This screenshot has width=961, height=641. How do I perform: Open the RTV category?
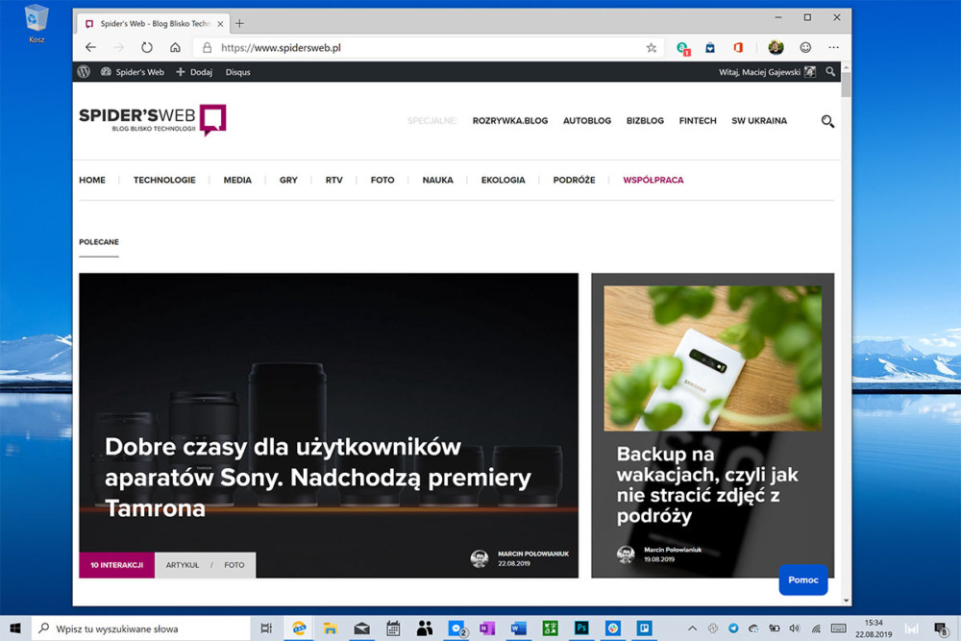point(334,180)
